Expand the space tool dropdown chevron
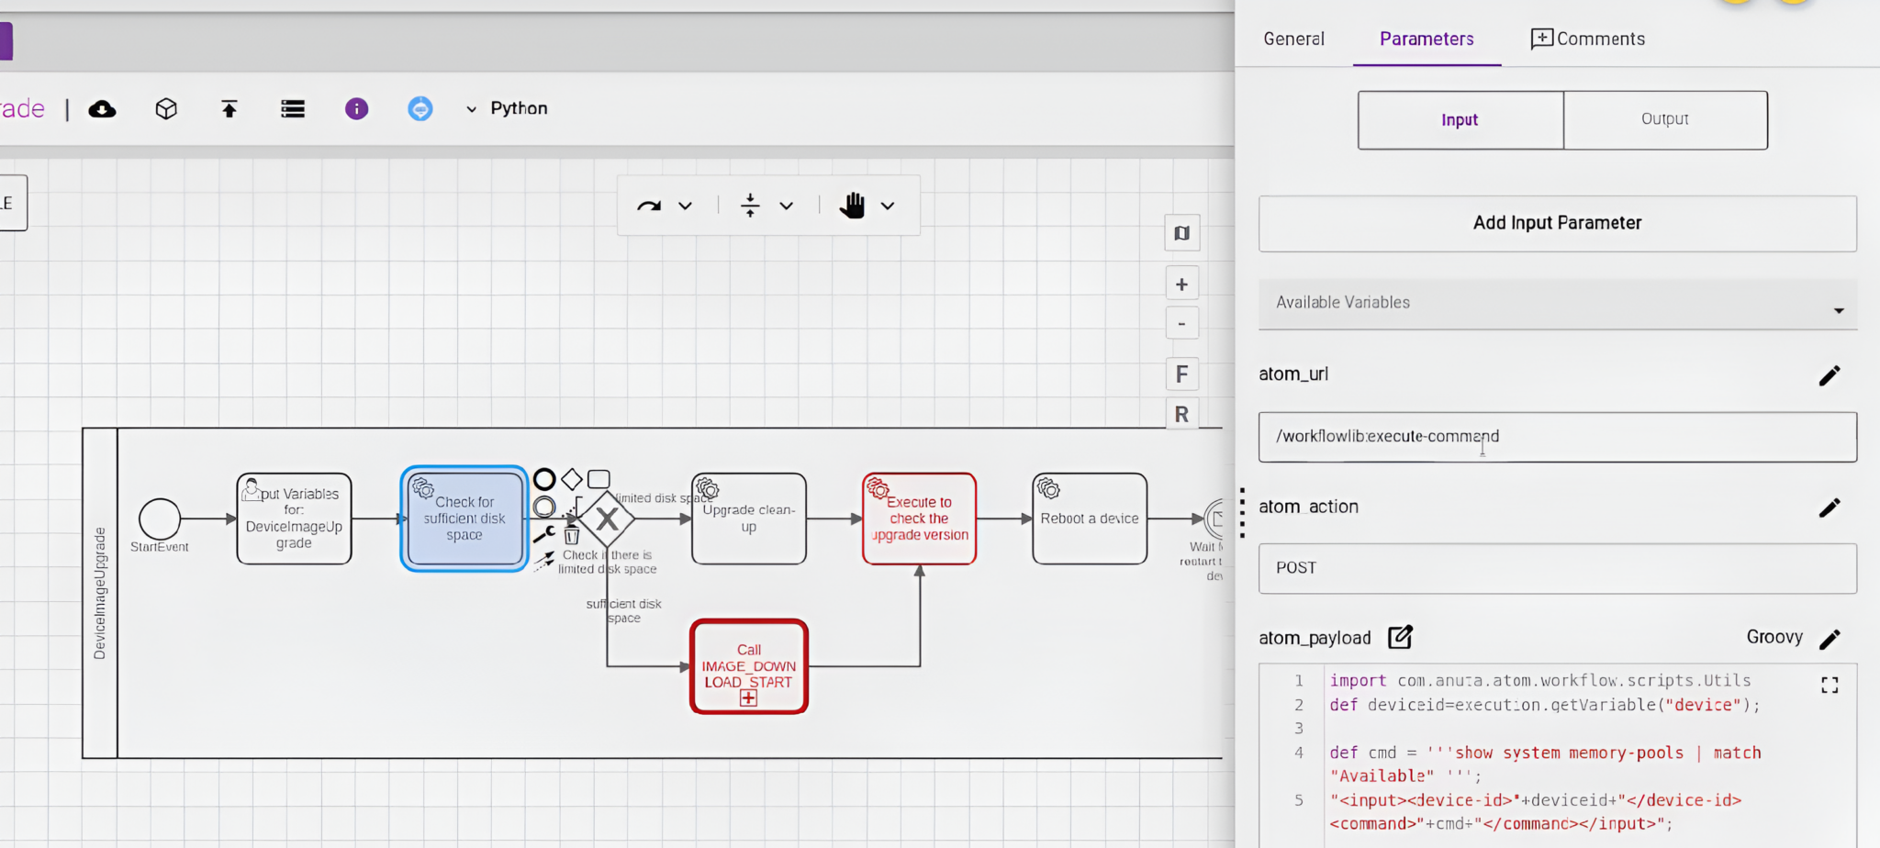 [x=787, y=206]
